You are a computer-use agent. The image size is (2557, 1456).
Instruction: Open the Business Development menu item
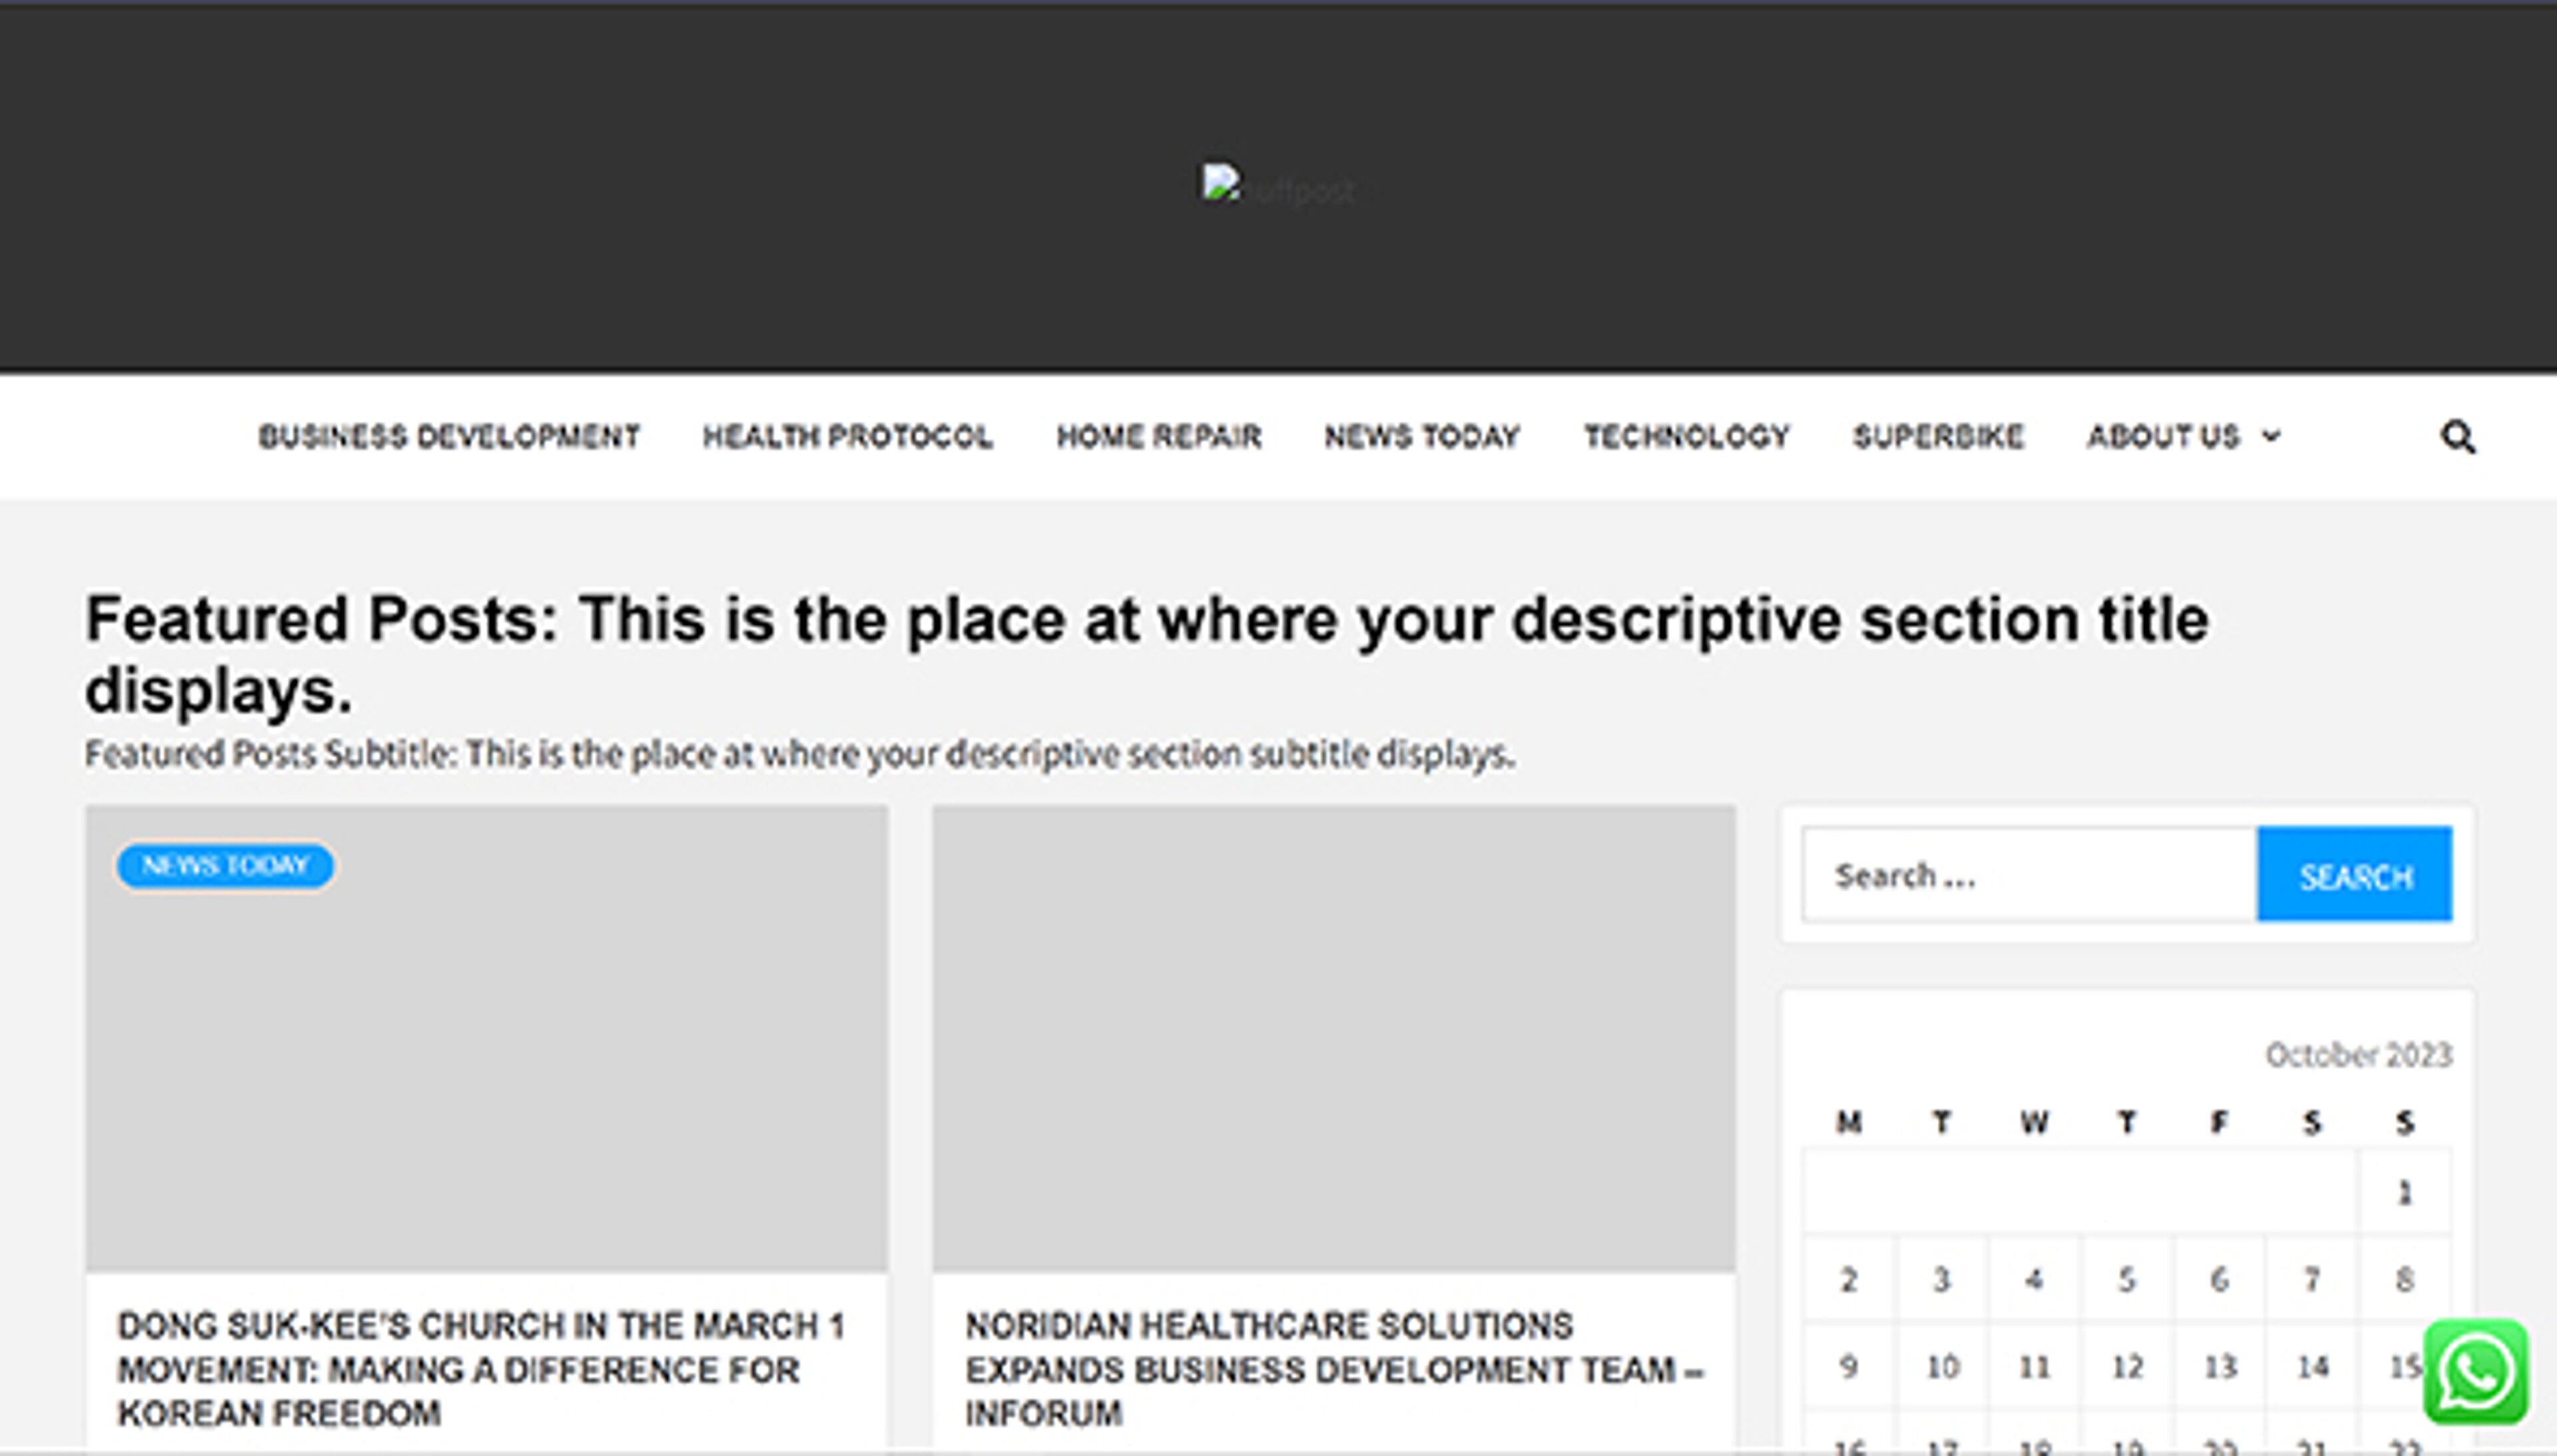pos(449,437)
